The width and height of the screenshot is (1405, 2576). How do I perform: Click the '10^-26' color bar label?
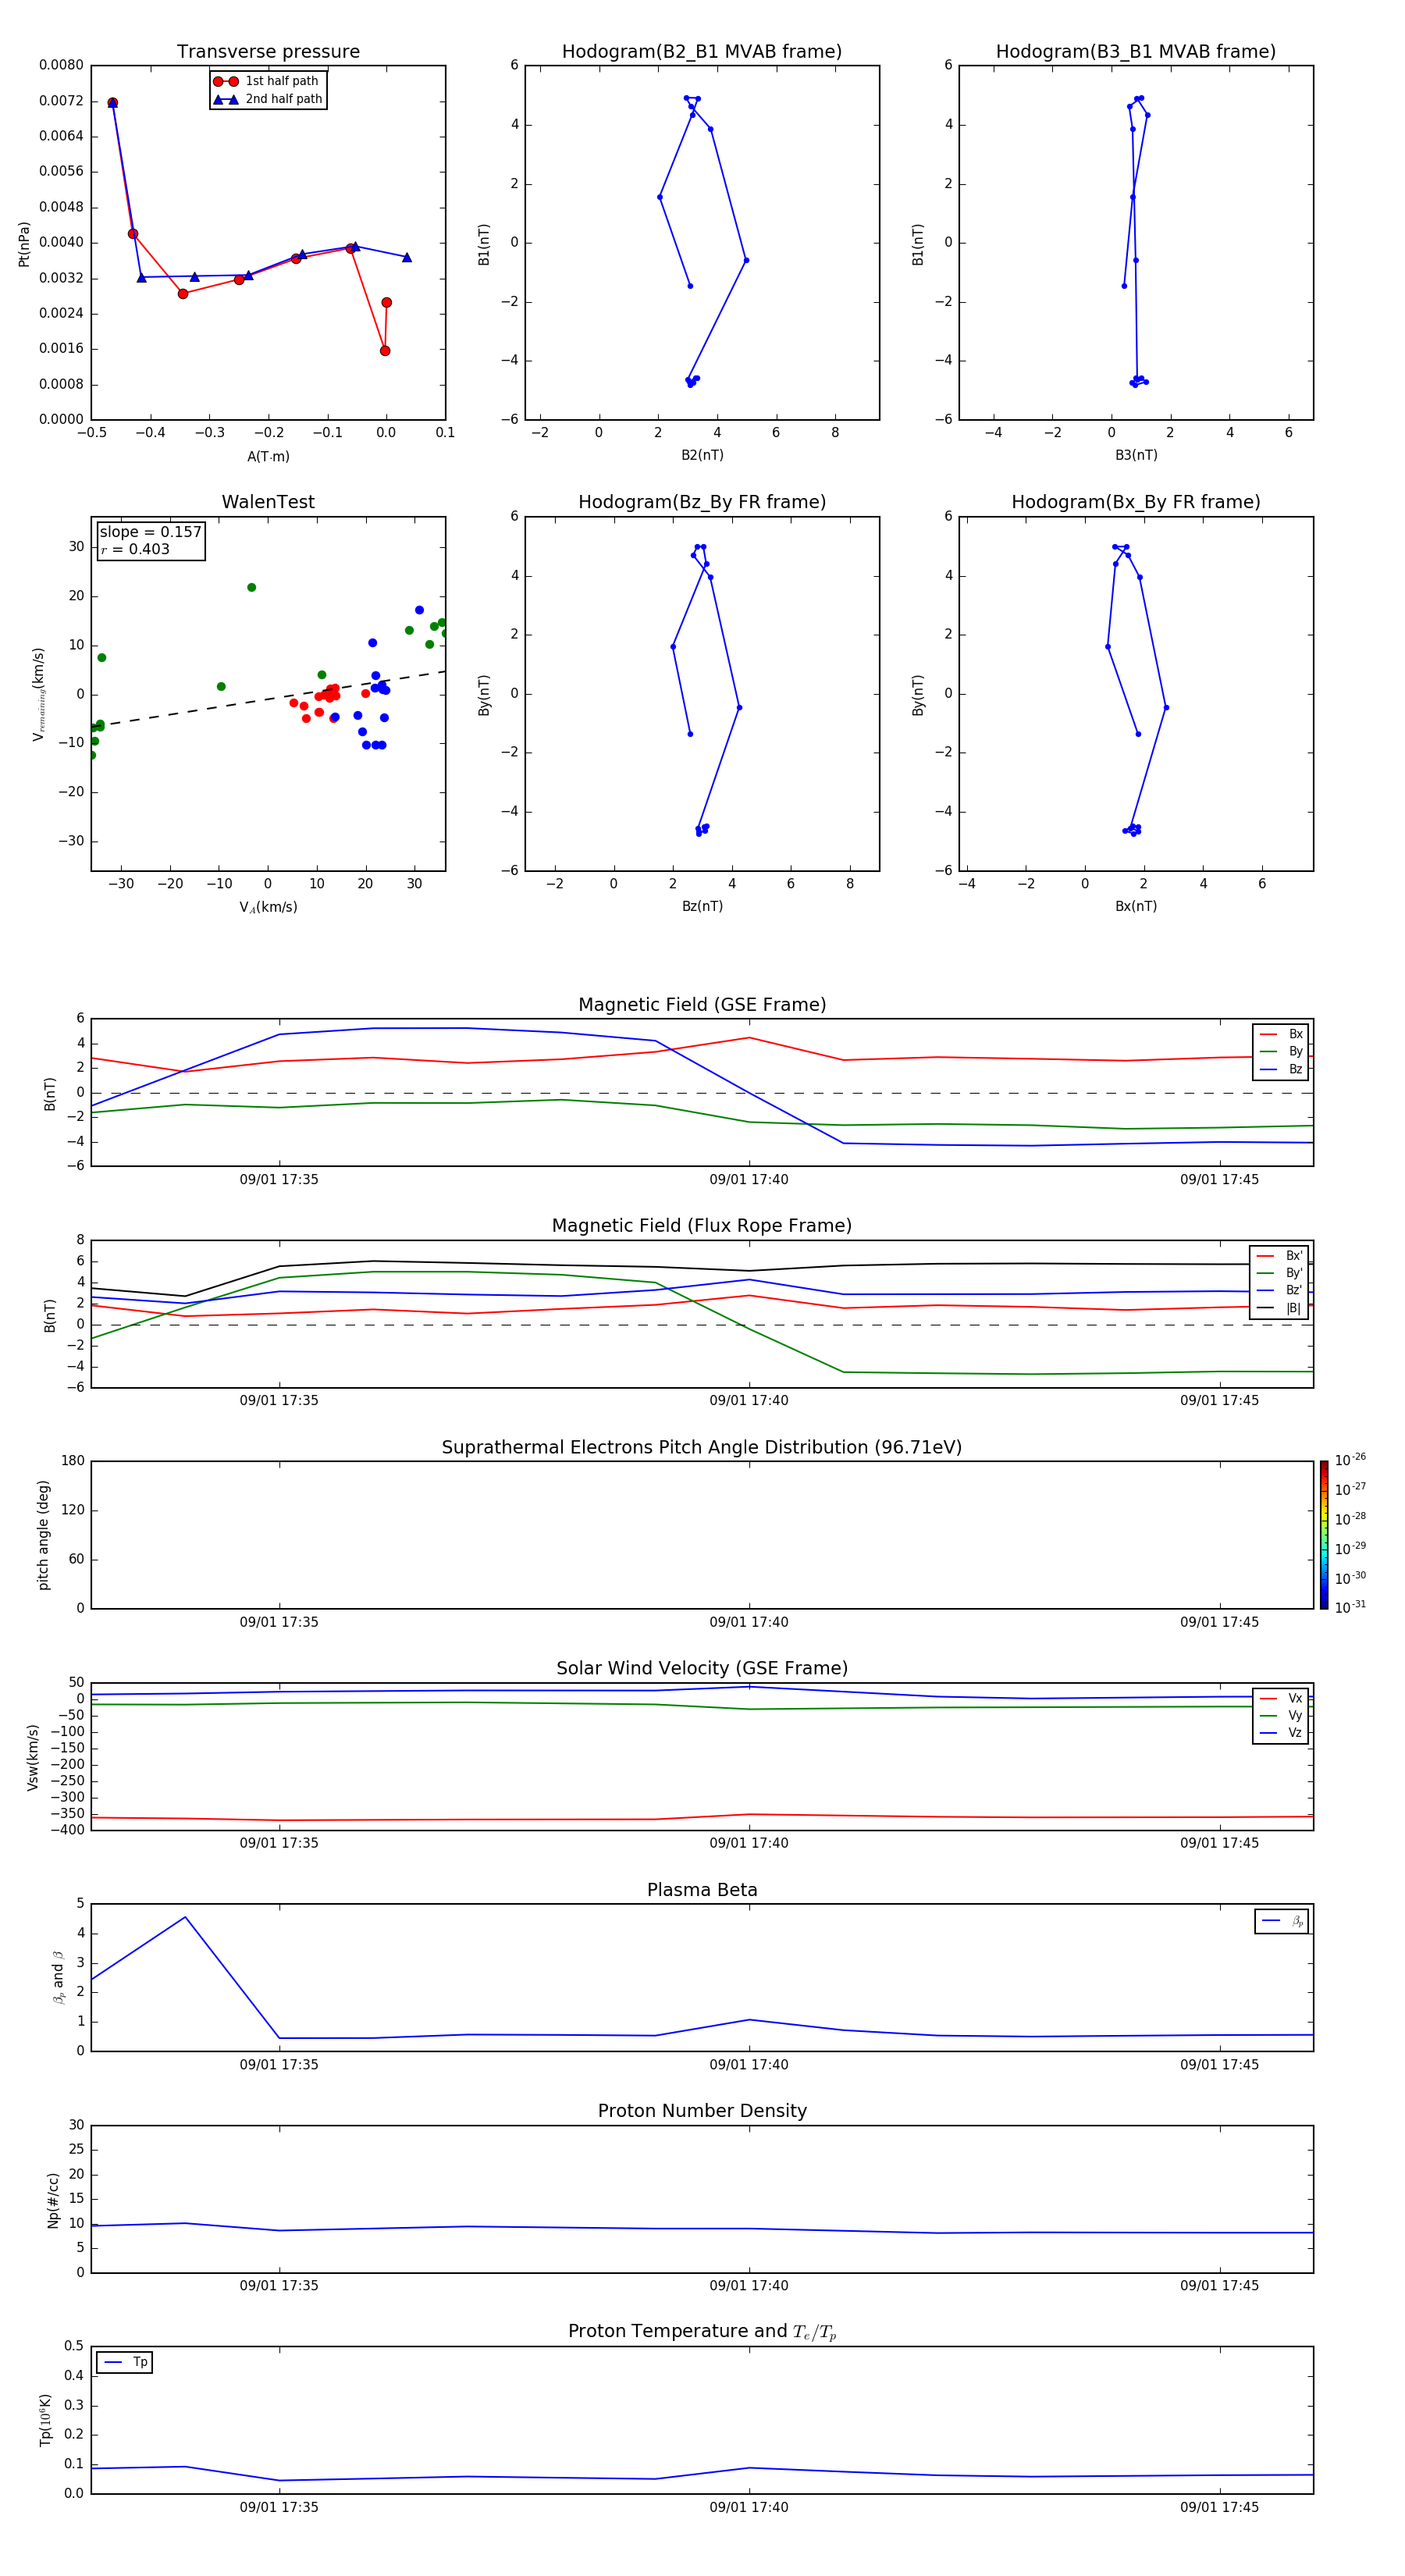pyautogui.click(x=1350, y=1461)
